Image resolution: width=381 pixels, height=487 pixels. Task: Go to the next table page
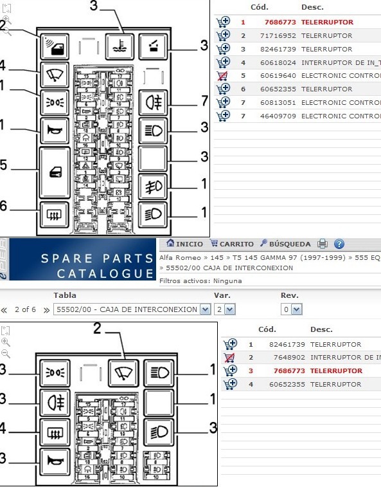tap(46, 310)
